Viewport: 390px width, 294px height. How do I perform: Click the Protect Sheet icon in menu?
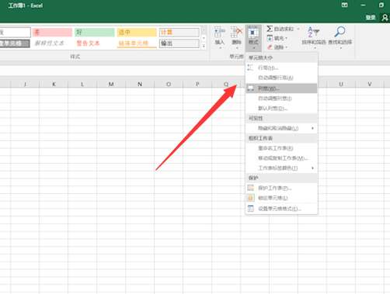250,188
